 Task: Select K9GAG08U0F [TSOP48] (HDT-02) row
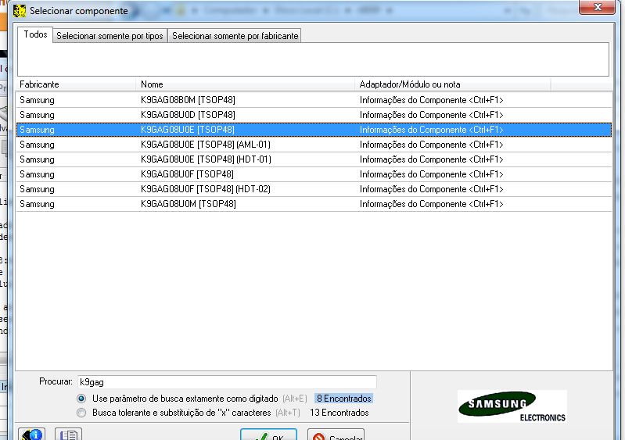(x=205, y=189)
